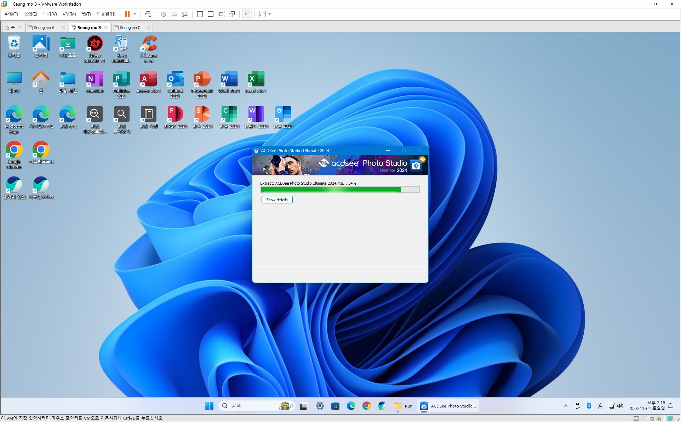Click the Show details button
Screen dimensions: 681x422
[277, 200]
